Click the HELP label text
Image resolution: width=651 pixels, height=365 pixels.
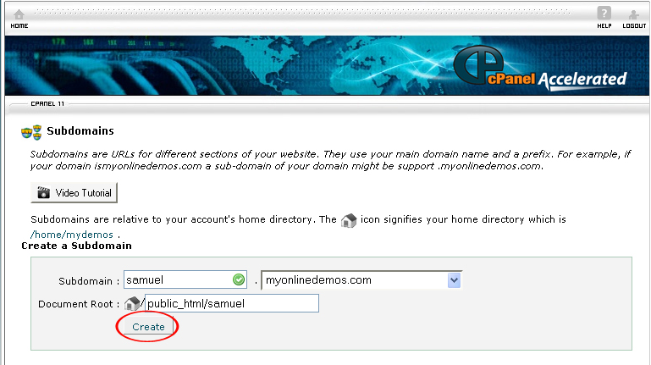click(x=604, y=25)
